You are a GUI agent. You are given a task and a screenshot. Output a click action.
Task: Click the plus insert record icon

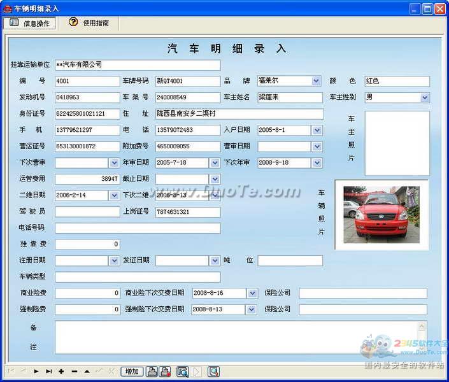[x=61, y=371]
